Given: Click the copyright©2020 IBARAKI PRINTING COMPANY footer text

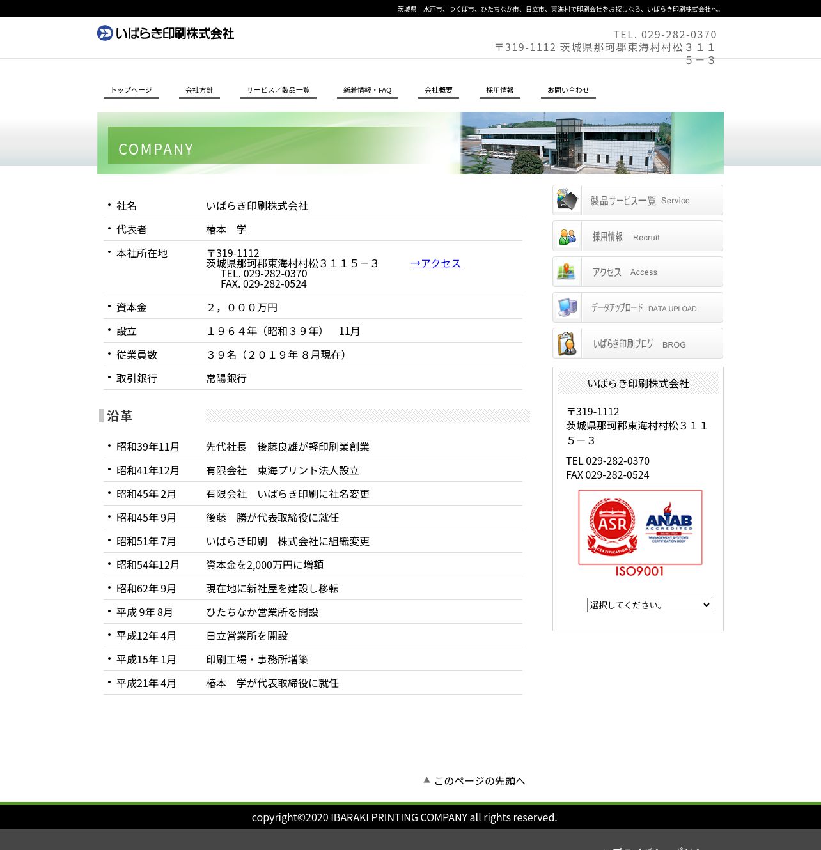Looking at the screenshot, I should click(404, 817).
